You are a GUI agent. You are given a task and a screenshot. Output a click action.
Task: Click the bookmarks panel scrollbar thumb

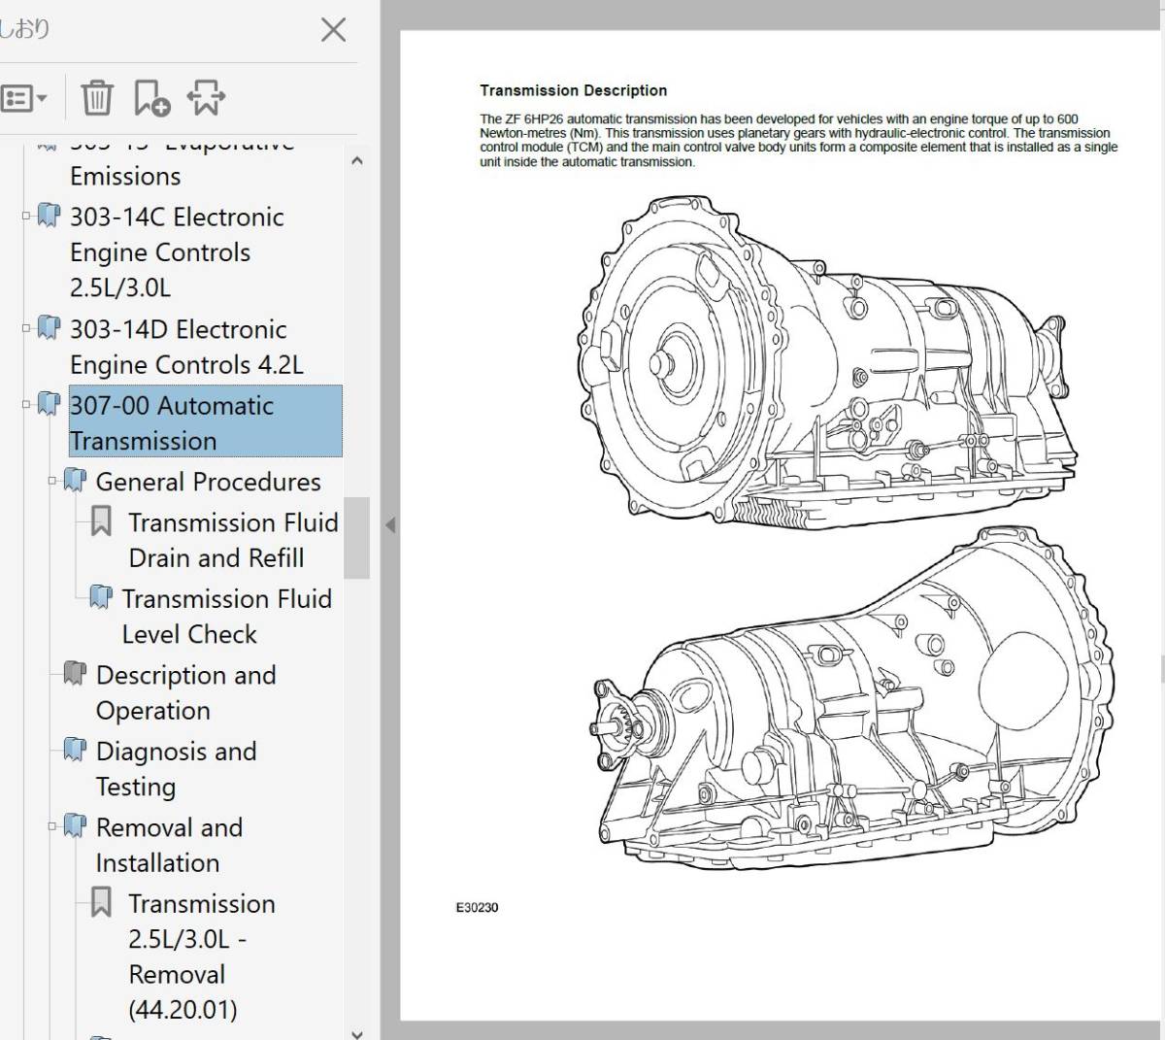[x=356, y=538]
